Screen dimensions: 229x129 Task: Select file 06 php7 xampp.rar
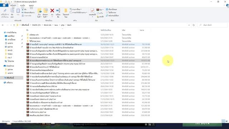point(88,61)
